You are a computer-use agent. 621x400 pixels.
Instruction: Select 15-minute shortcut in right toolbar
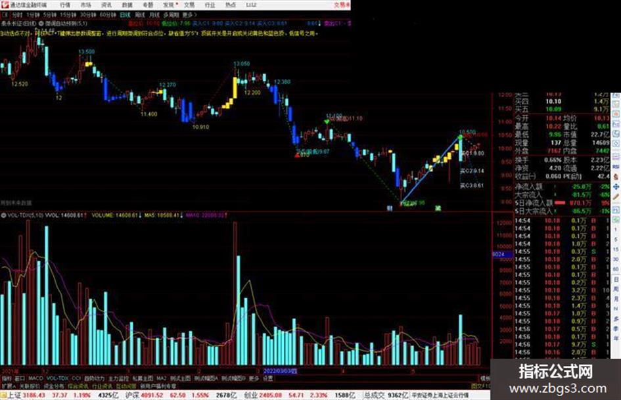click(616, 250)
